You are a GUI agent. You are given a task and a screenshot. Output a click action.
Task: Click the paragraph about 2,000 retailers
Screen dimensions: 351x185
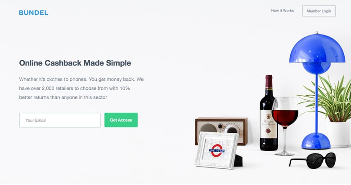pyautogui.click(x=81, y=88)
